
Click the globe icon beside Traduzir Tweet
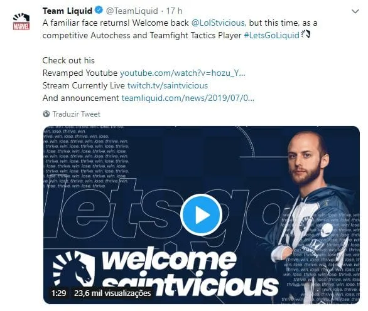46,114
